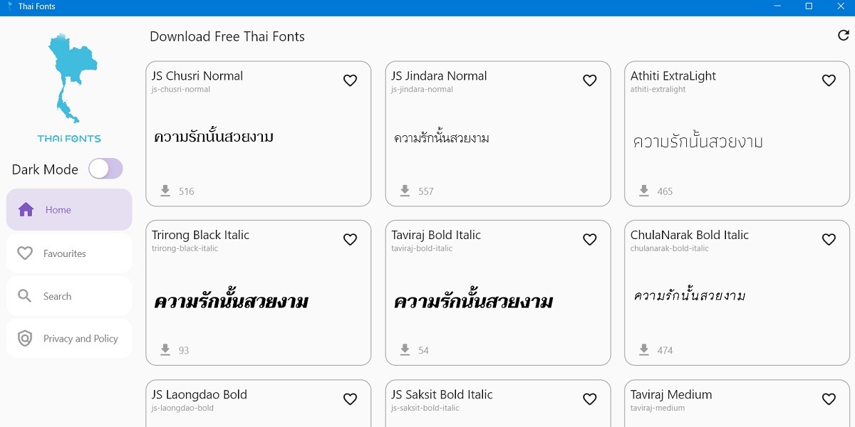Click the download icon under JS Chusri Normal

[x=165, y=191]
